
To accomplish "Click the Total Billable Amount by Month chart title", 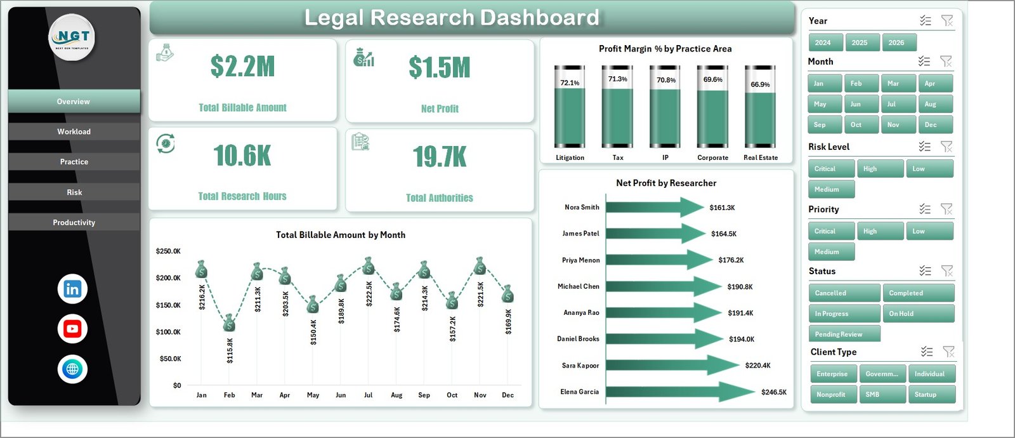I will pos(341,235).
